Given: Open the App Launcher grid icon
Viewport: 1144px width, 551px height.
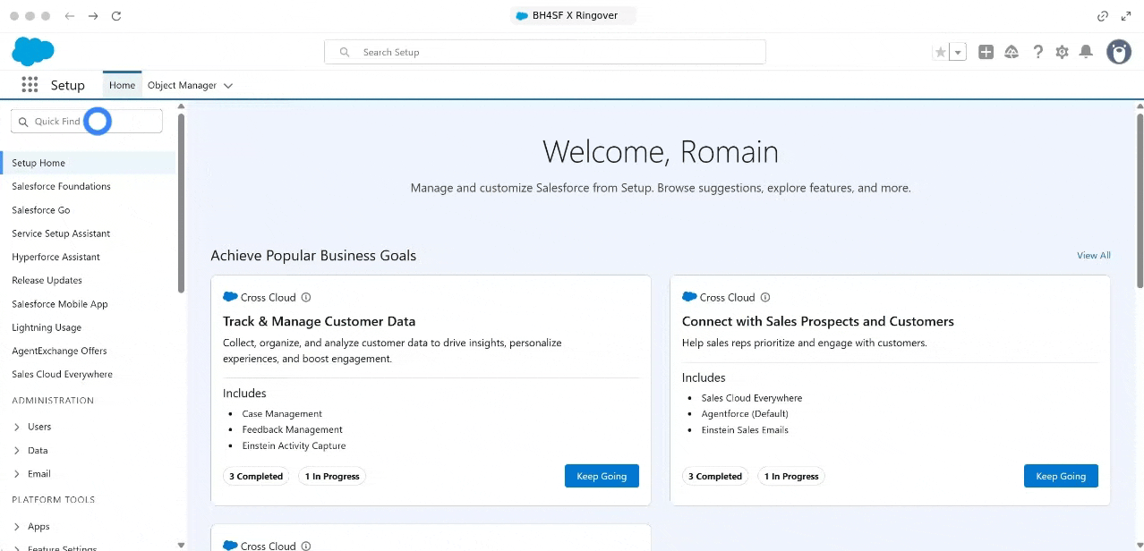Looking at the screenshot, I should 30,85.
